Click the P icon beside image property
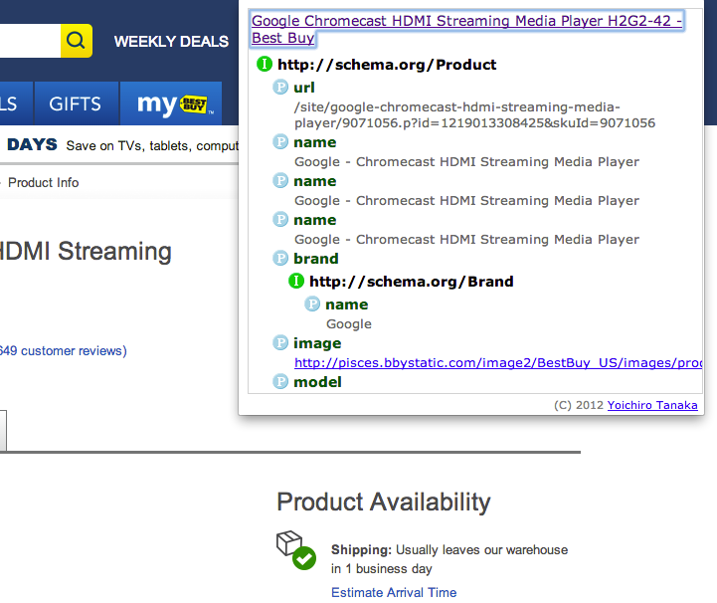This screenshot has height=603, width=717. pyautogui.click(x=280, y=342)
